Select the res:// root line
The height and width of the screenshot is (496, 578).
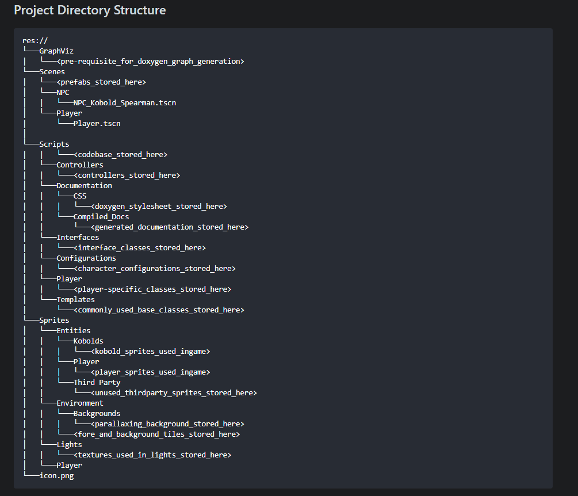point(35,40)
